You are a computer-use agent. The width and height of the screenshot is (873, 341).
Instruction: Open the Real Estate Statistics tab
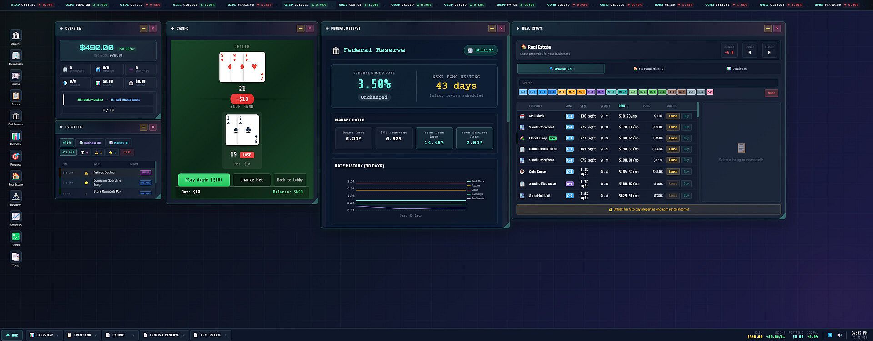coord(737,69)
